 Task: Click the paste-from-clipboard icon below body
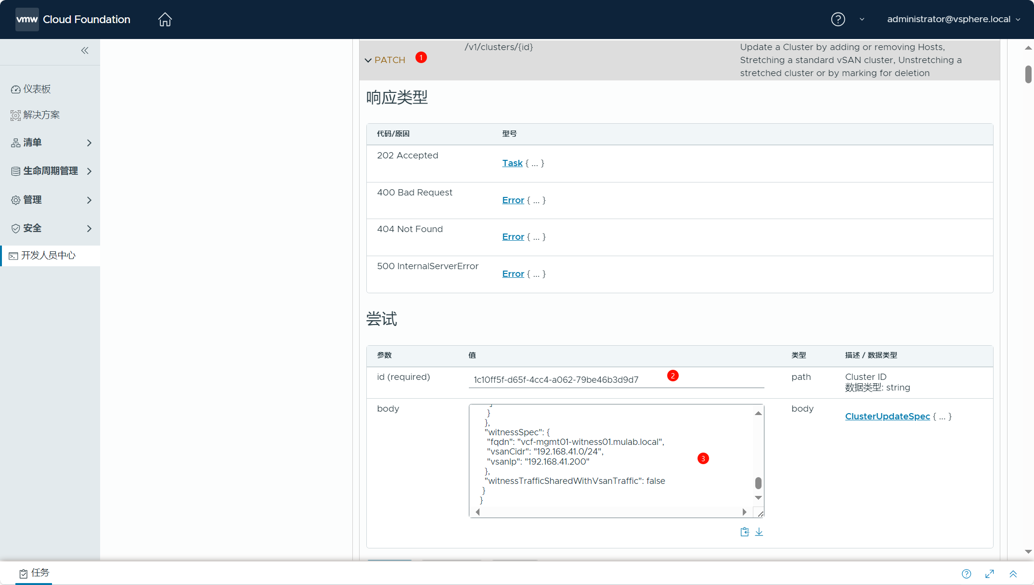[x=744, y=532]
